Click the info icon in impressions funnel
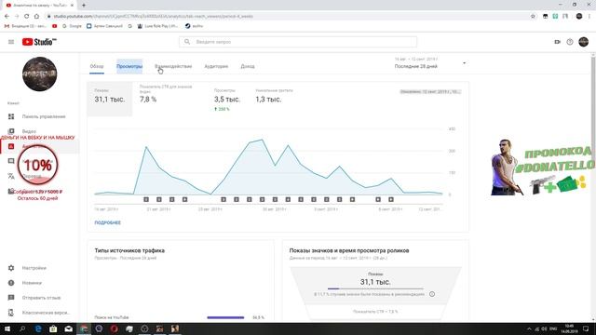 click(x=432, y=294)
